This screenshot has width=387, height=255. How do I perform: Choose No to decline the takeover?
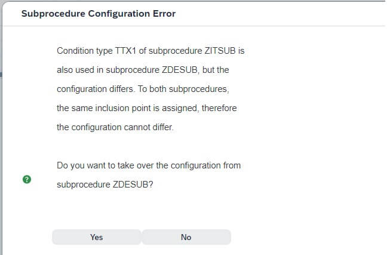coord(186,237)
